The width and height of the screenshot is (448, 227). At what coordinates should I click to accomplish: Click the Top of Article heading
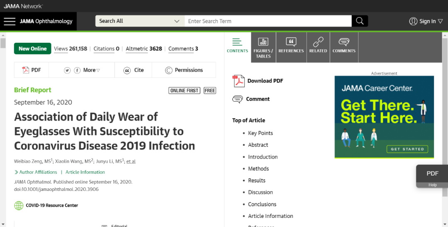pos(248,120)
